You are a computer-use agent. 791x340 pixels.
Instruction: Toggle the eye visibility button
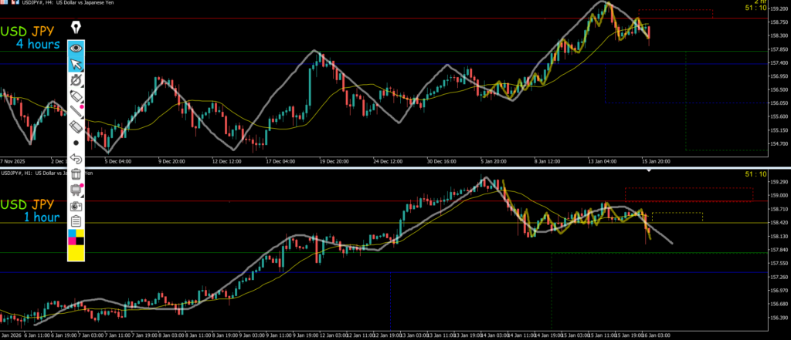click(x=76, y=47)
